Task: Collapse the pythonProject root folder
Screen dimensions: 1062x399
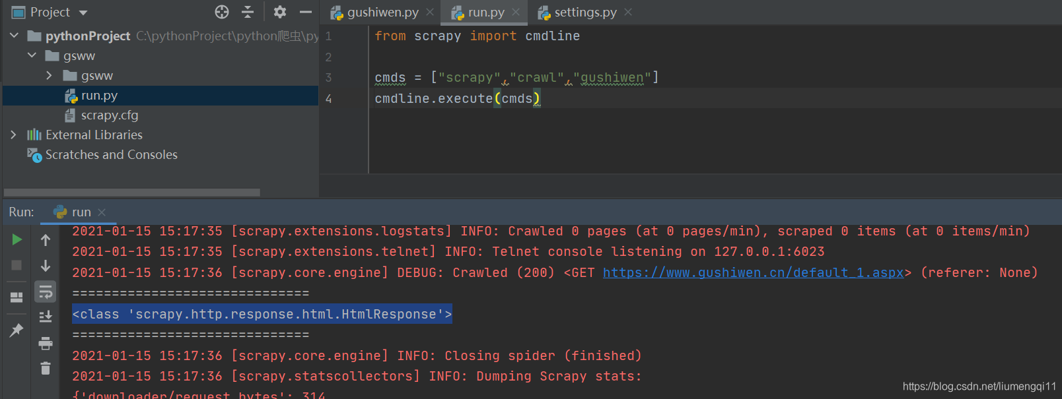Action: tap(14, 36)
